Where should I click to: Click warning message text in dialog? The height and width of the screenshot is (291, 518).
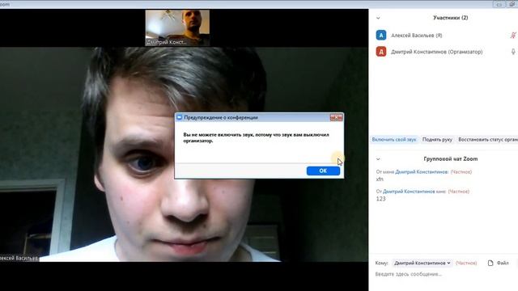click(x=256, y=137)
